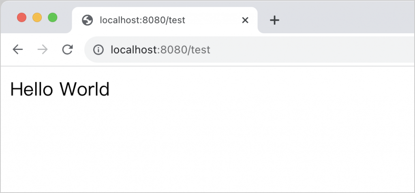
Task: Select the localhost:8080/test tab title
Action: point(142,20)
